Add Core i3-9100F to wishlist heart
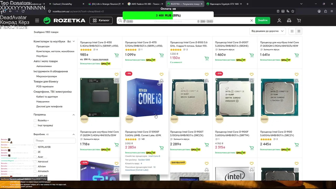Screen dimensions: 336x189 pyautogui.click(x=251, y=74)
